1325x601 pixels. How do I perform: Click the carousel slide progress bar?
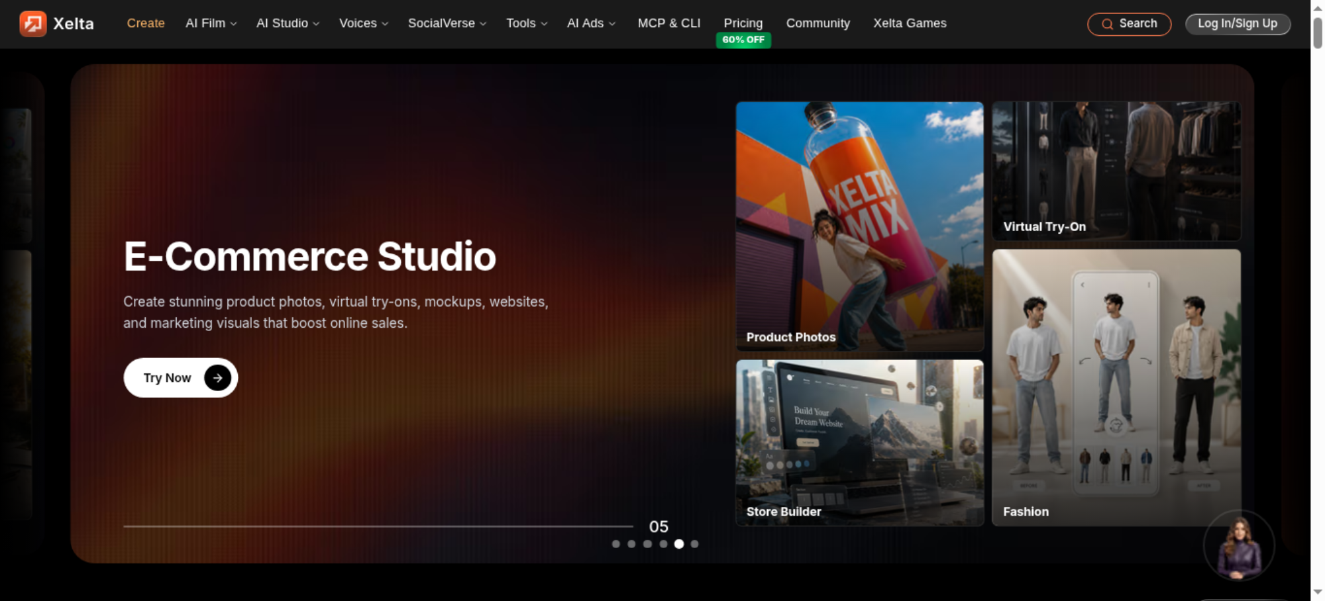378,526
